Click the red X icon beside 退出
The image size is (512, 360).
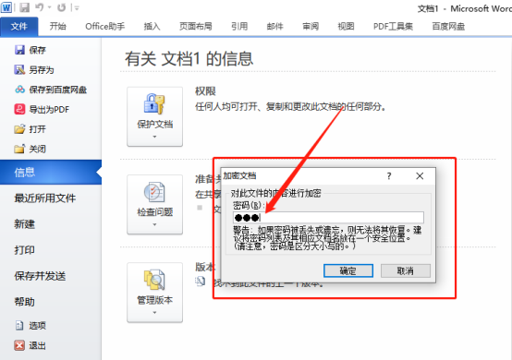(x=19, y=345)
